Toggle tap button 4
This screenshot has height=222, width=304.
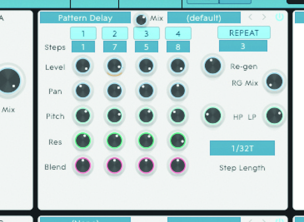(x=178, y=33)
